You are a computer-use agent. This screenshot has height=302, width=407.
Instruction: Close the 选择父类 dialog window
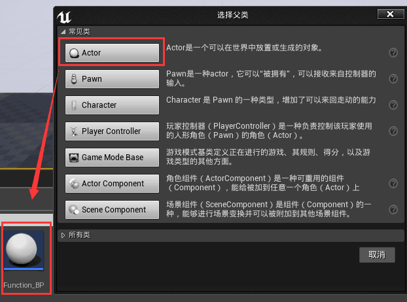click(x=390, y=14)
